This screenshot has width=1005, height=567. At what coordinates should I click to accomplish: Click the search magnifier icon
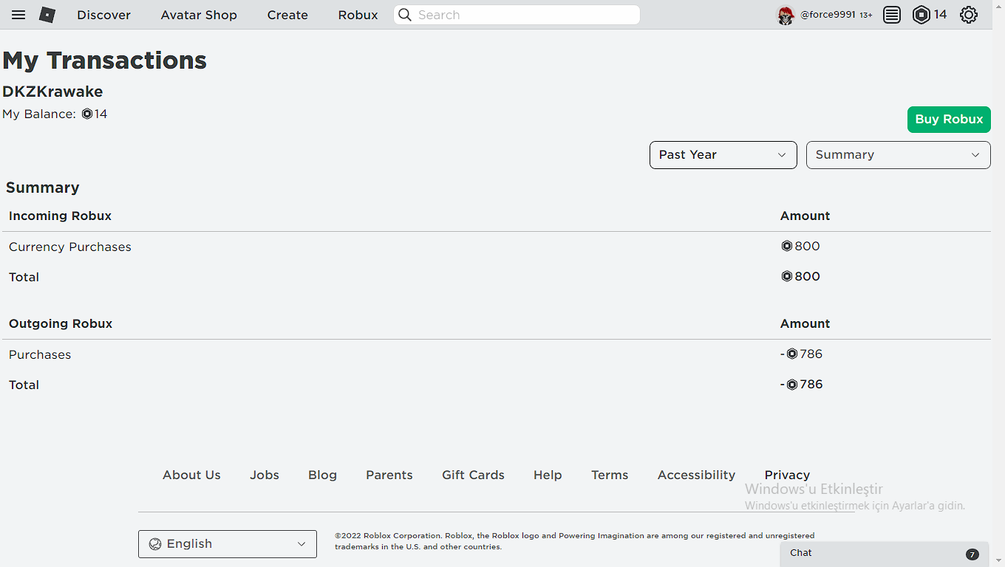[x=405, y=15]
